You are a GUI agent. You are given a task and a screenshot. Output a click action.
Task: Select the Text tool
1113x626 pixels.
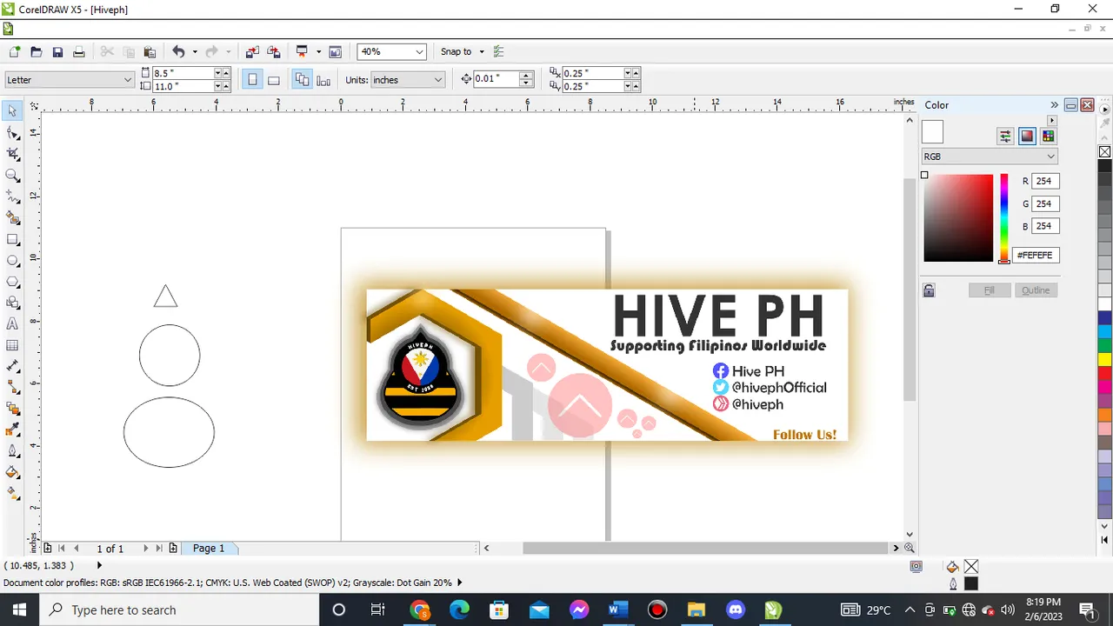(x=12, y=323)
